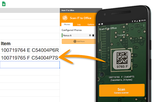Pause the Nexus 6 phone connection

click(90, 35)
